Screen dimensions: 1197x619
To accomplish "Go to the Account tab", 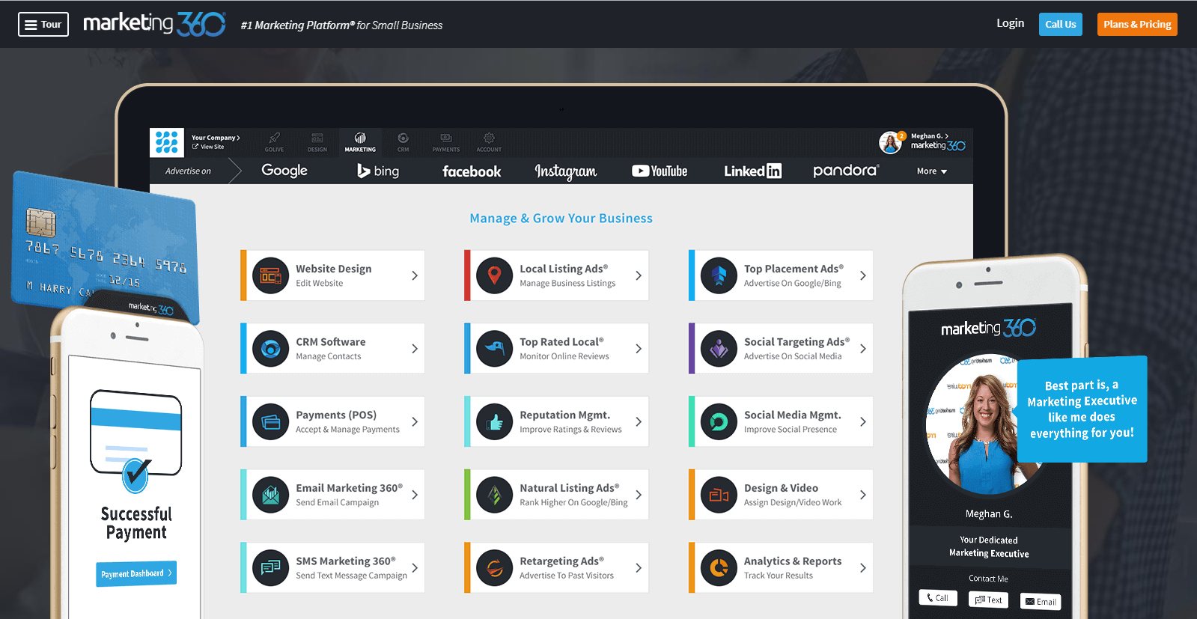I will click(489, 142).
